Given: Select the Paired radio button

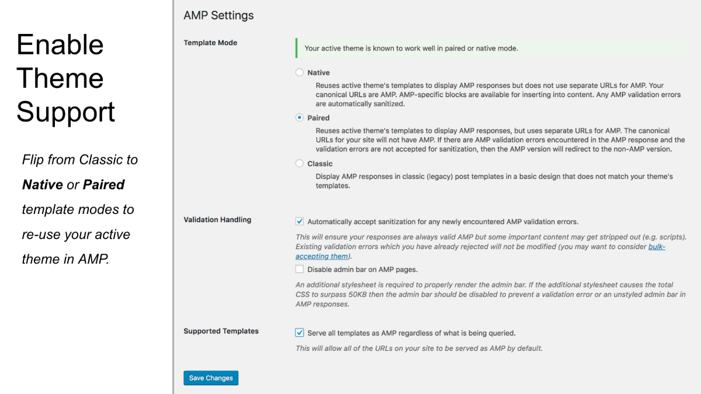Looking at the screenshot, I should coord(300,117).
